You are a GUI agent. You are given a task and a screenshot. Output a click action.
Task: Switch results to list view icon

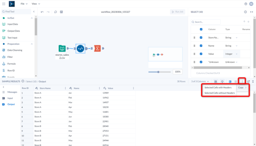click(236, 81)
